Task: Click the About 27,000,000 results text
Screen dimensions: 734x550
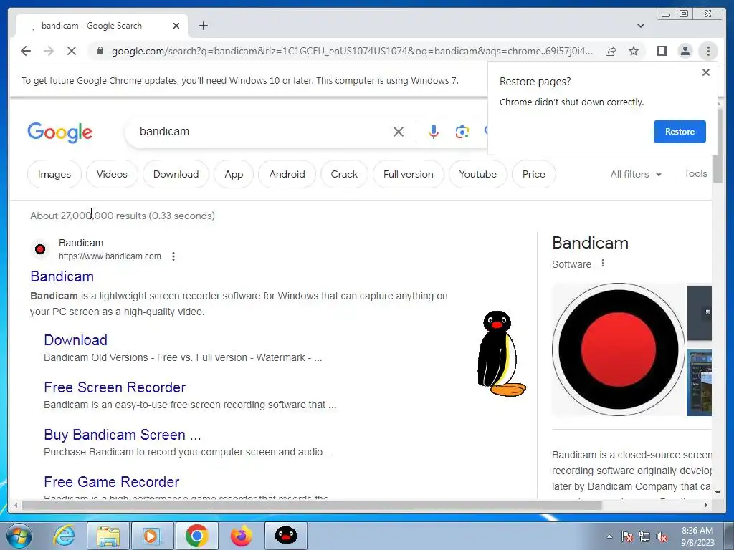Action: (123, 216)
